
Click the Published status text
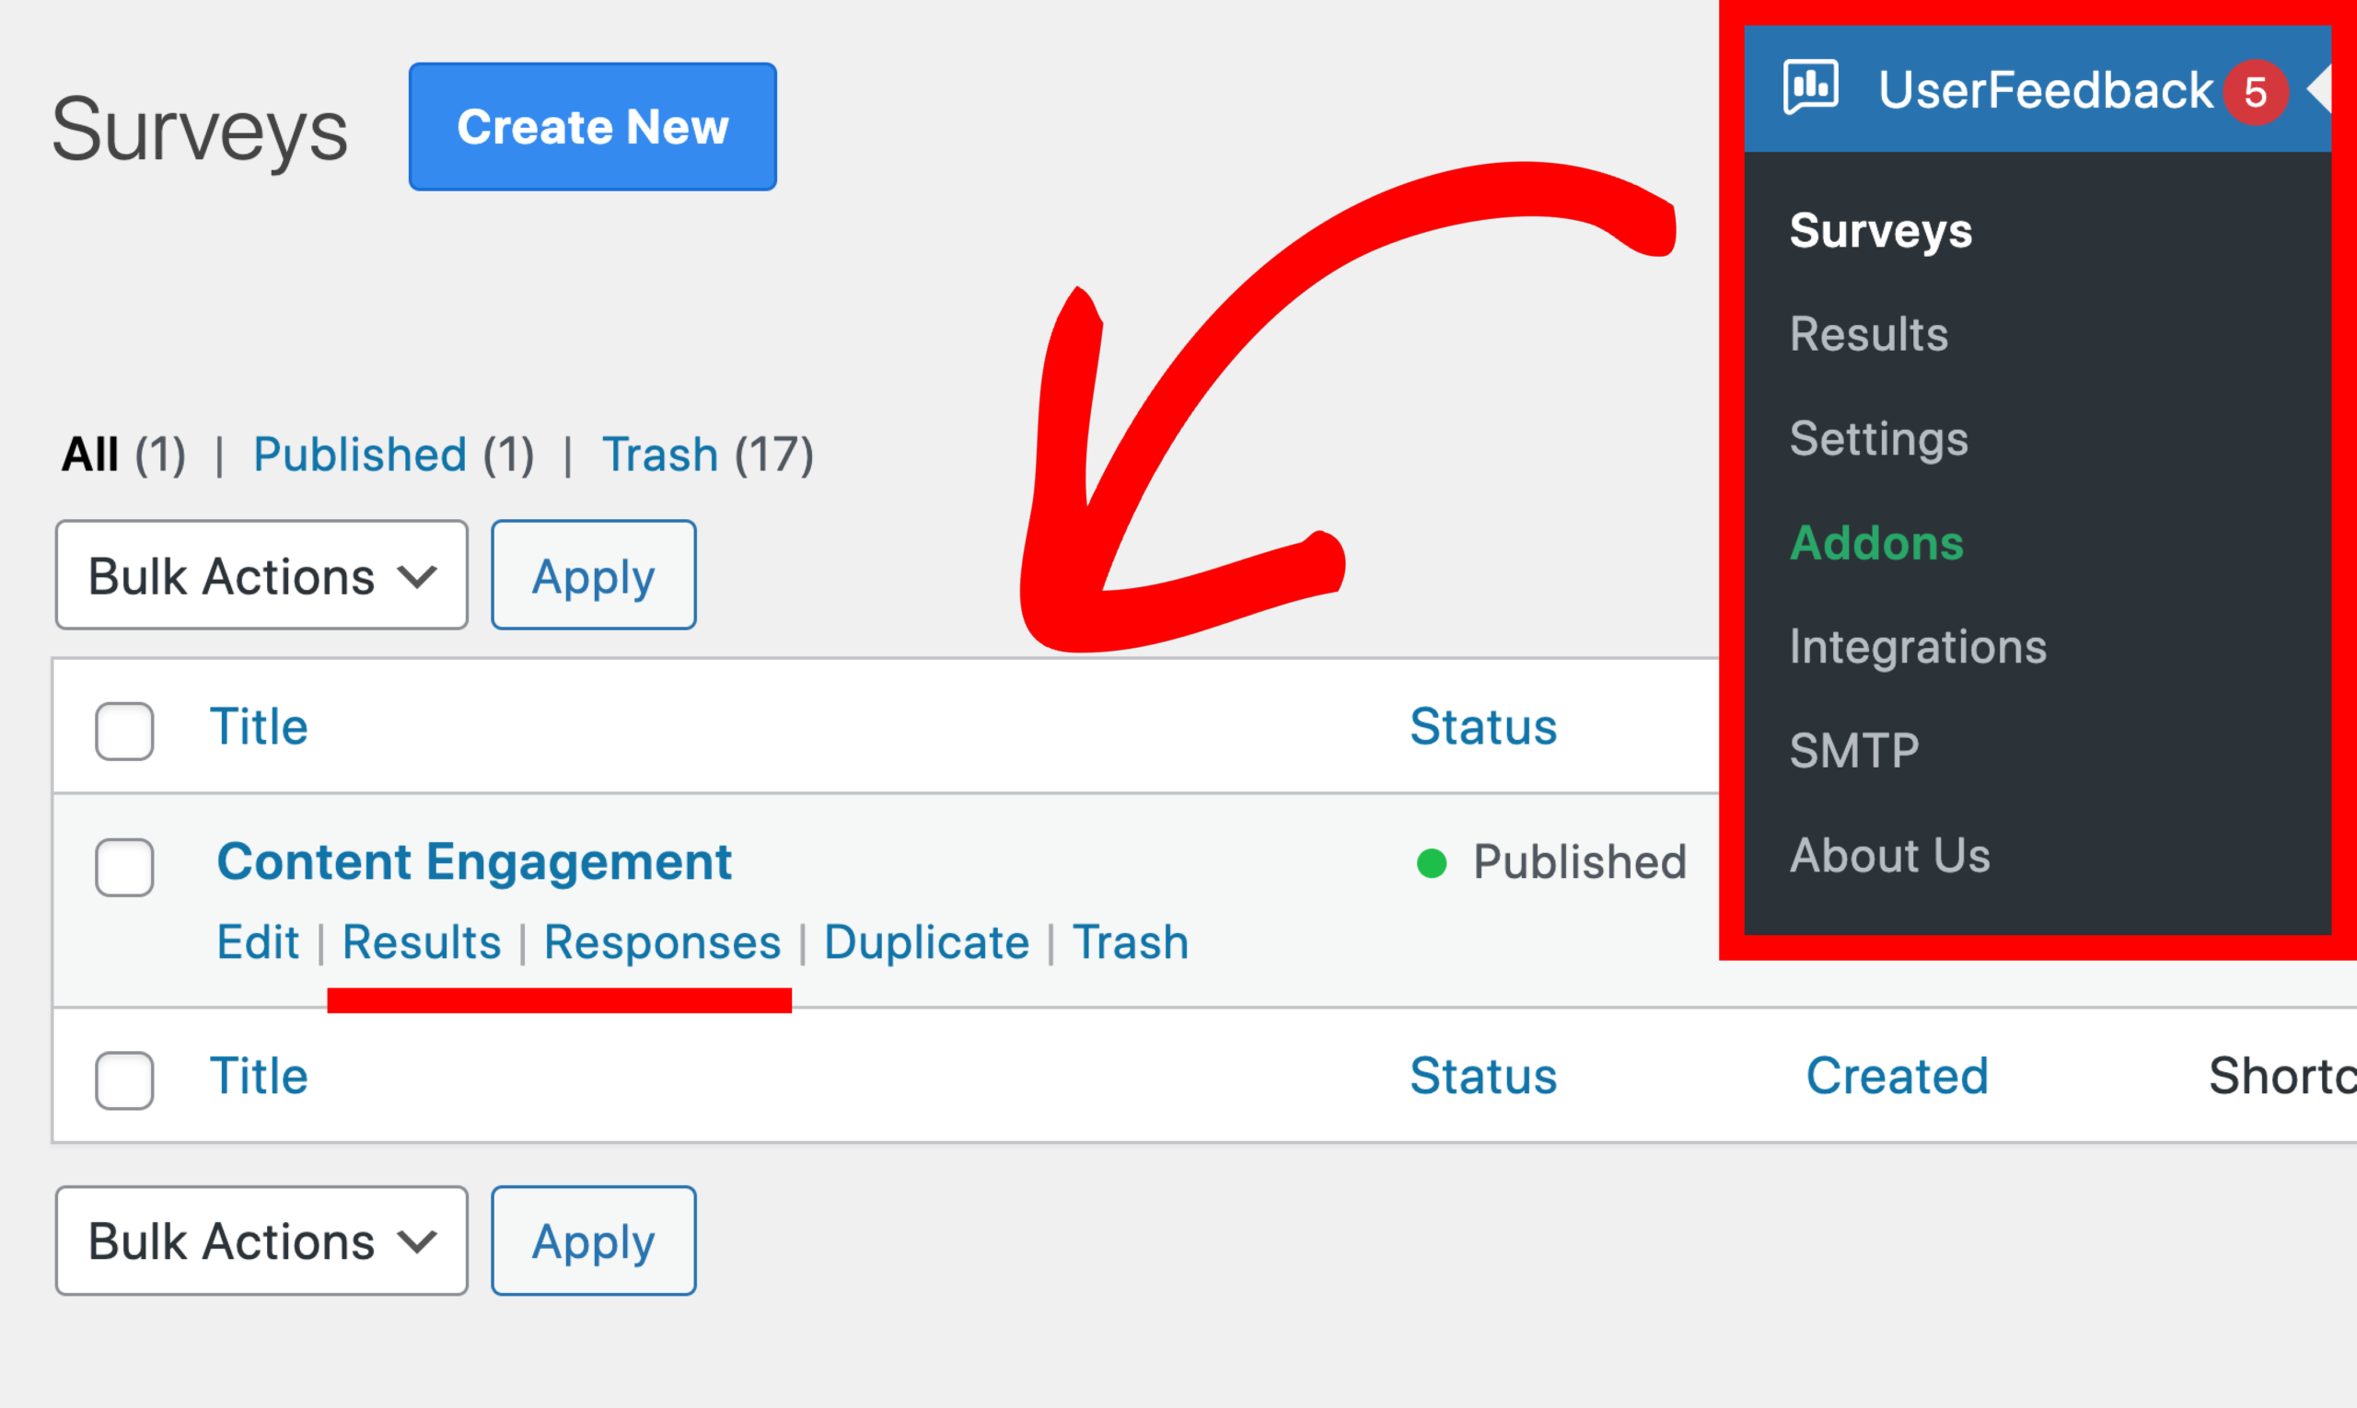pyautogui.click(x=1580, y=861)
